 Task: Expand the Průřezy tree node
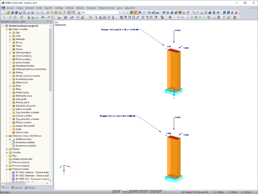coord(10,72)
